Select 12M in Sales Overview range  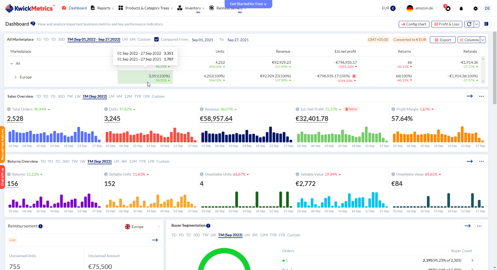point(128,96)
